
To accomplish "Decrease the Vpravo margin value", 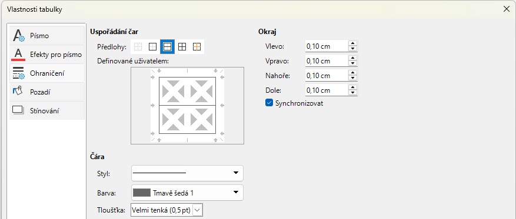I will coord(353,63).
